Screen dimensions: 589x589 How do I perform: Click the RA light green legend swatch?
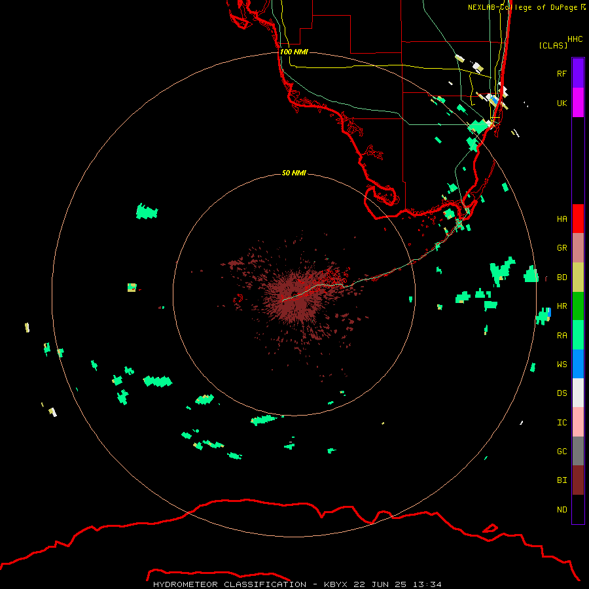[x=578, y=335]
